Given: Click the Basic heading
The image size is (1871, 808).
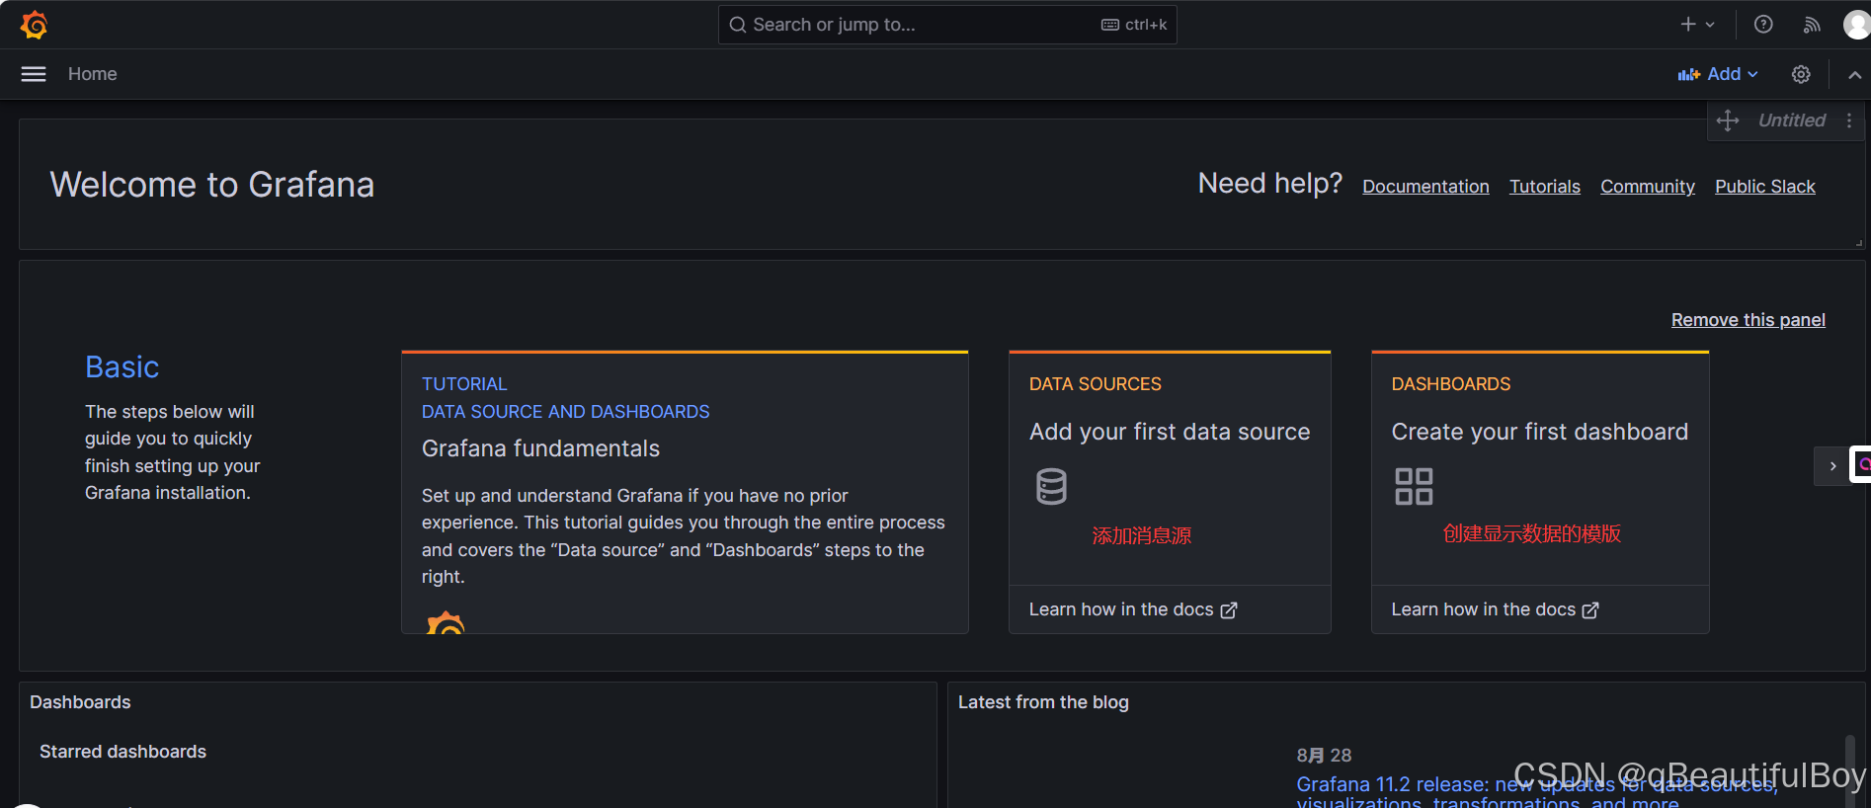Looking at the screenshot, I should 122,367.
